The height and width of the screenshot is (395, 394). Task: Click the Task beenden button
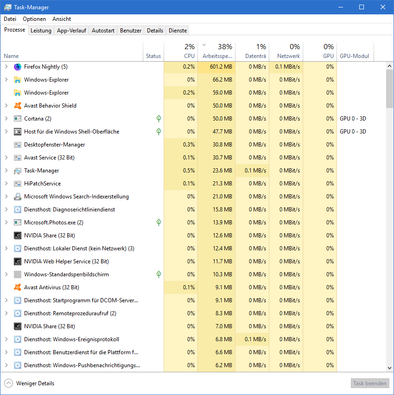click(x=369, y=383)
